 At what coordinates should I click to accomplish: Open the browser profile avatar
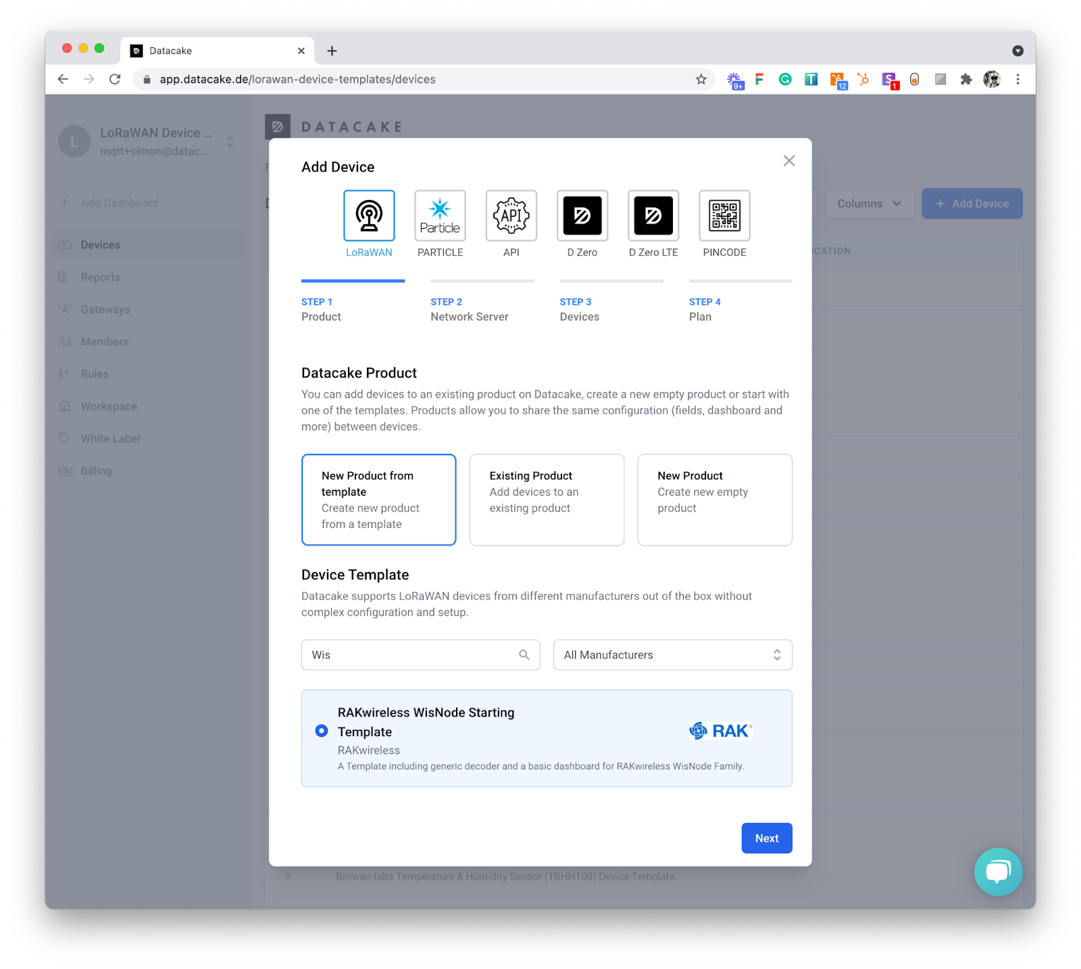tap(992, 80)
